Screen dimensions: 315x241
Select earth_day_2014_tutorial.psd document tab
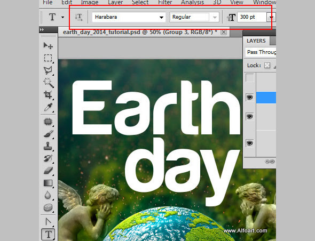coord(140,33)
